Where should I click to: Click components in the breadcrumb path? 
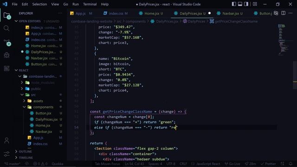tap(136, 21)
